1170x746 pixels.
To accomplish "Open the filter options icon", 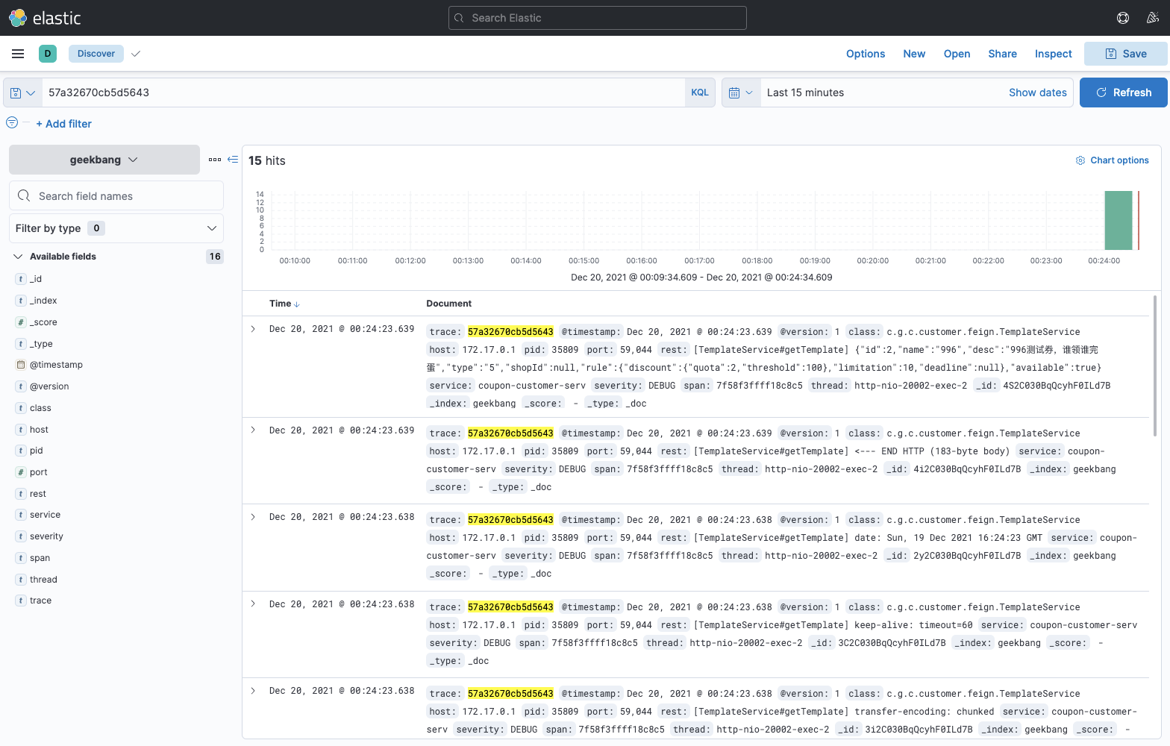I will [x=12, y=123].
